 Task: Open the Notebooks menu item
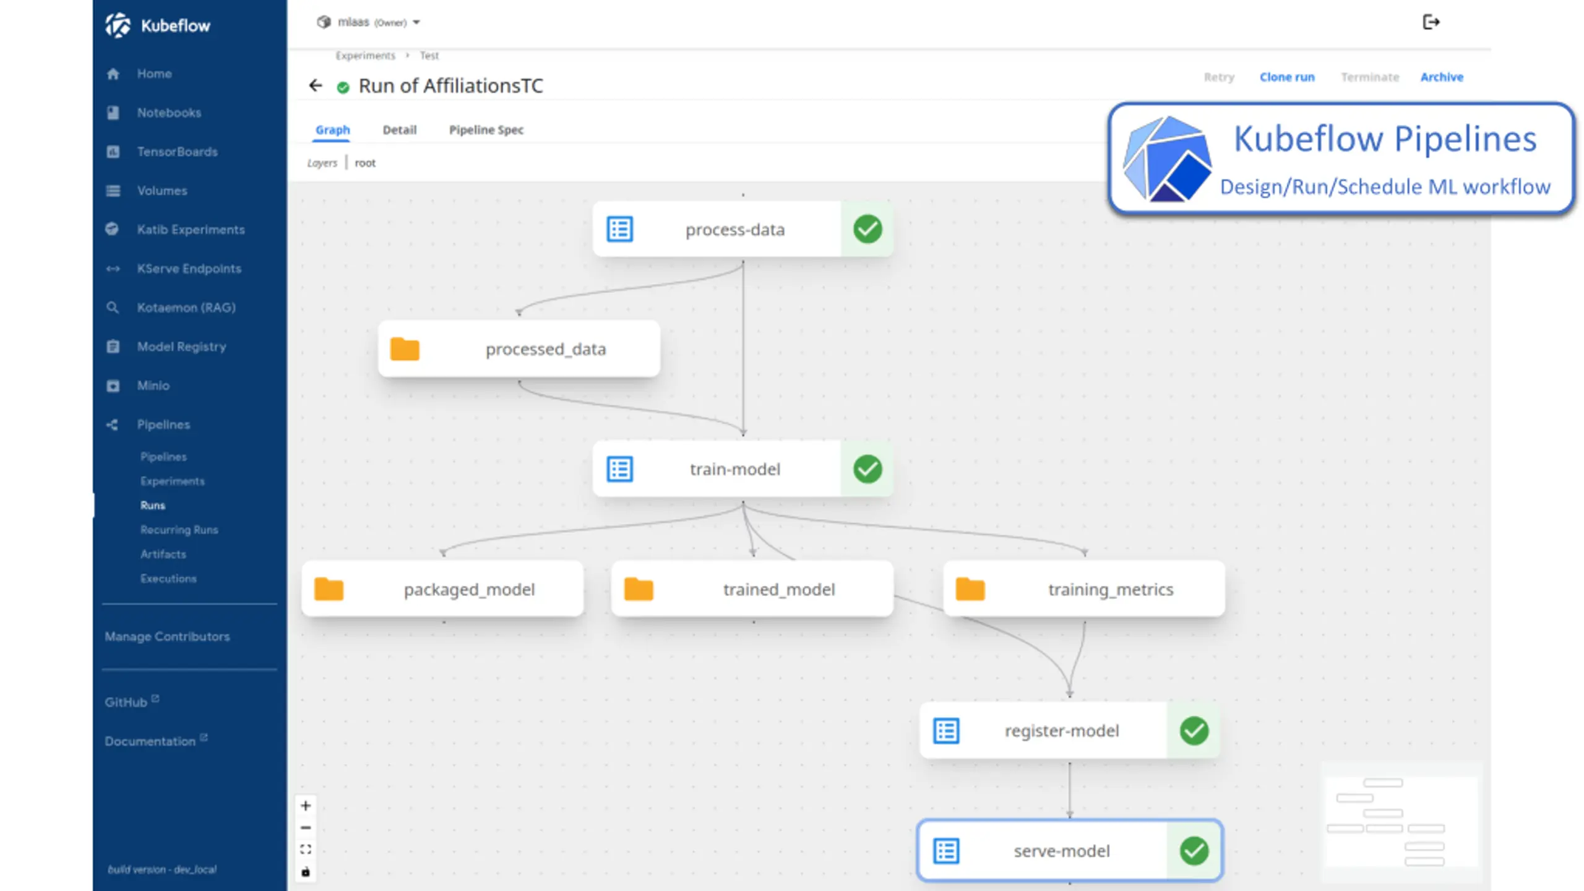click(x=169, y=113)
